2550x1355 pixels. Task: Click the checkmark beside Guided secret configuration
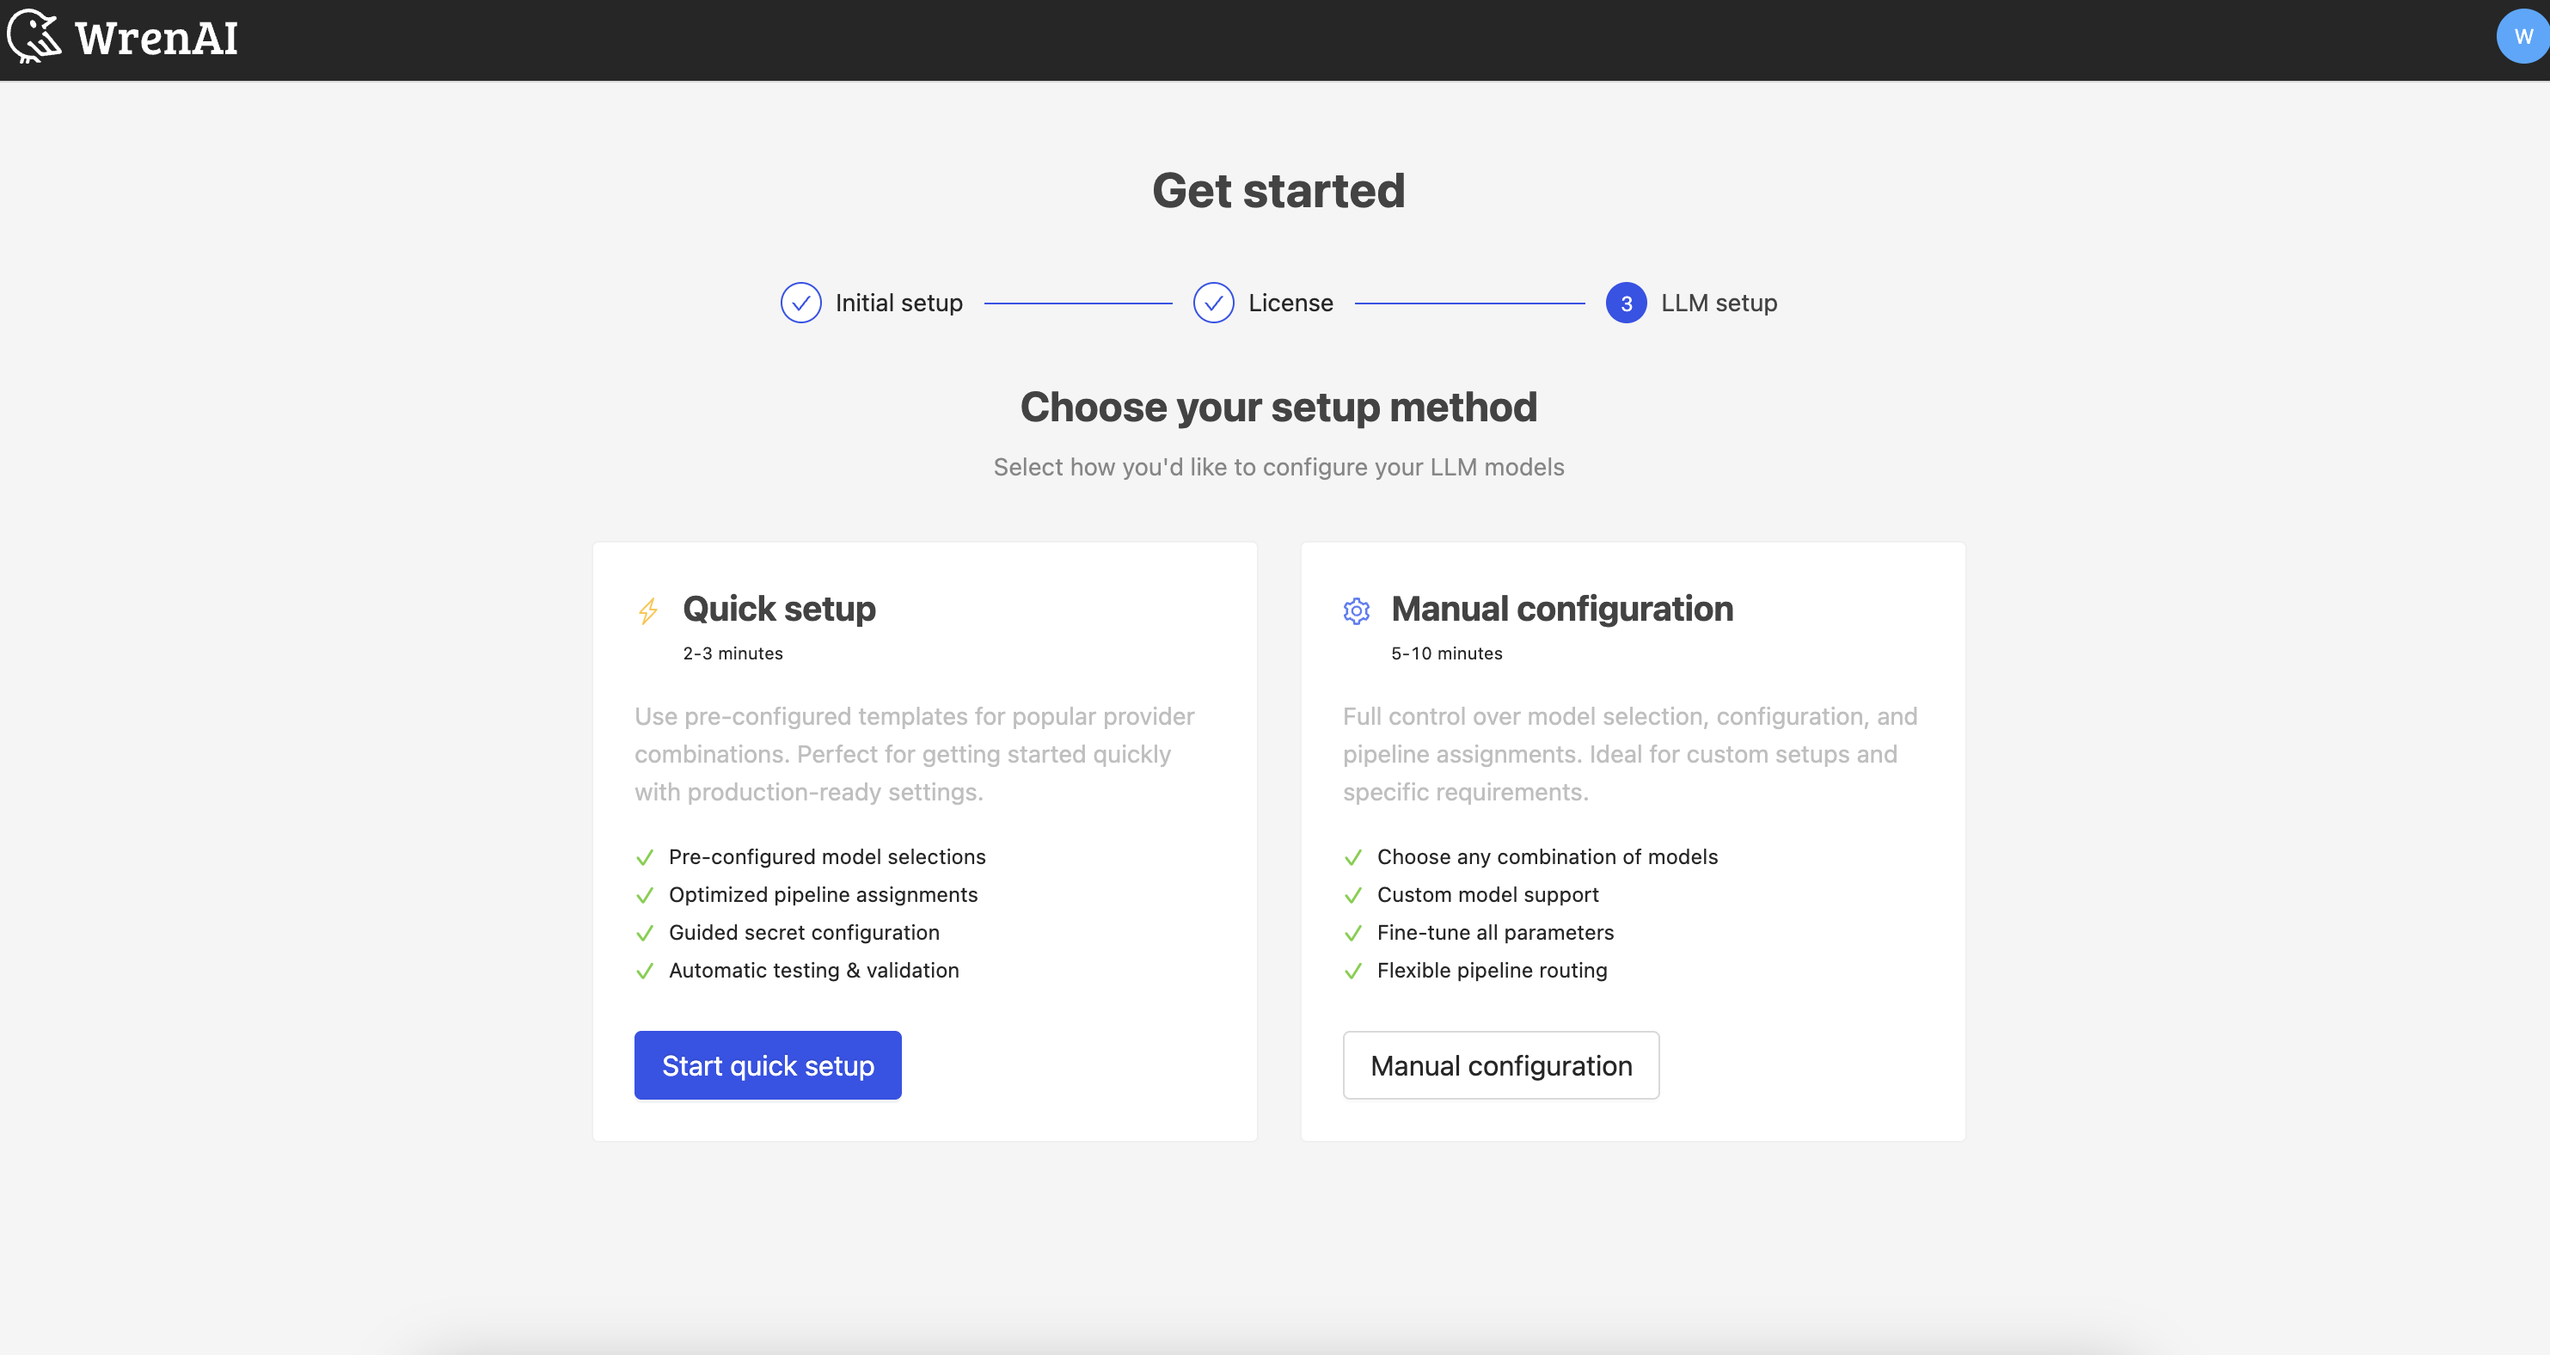pyautogui.click(x=645, y=934)
